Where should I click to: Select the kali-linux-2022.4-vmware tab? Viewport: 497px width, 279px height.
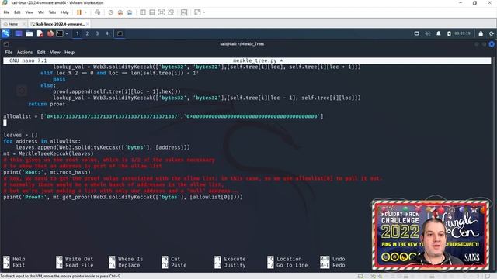click(61, 24)
